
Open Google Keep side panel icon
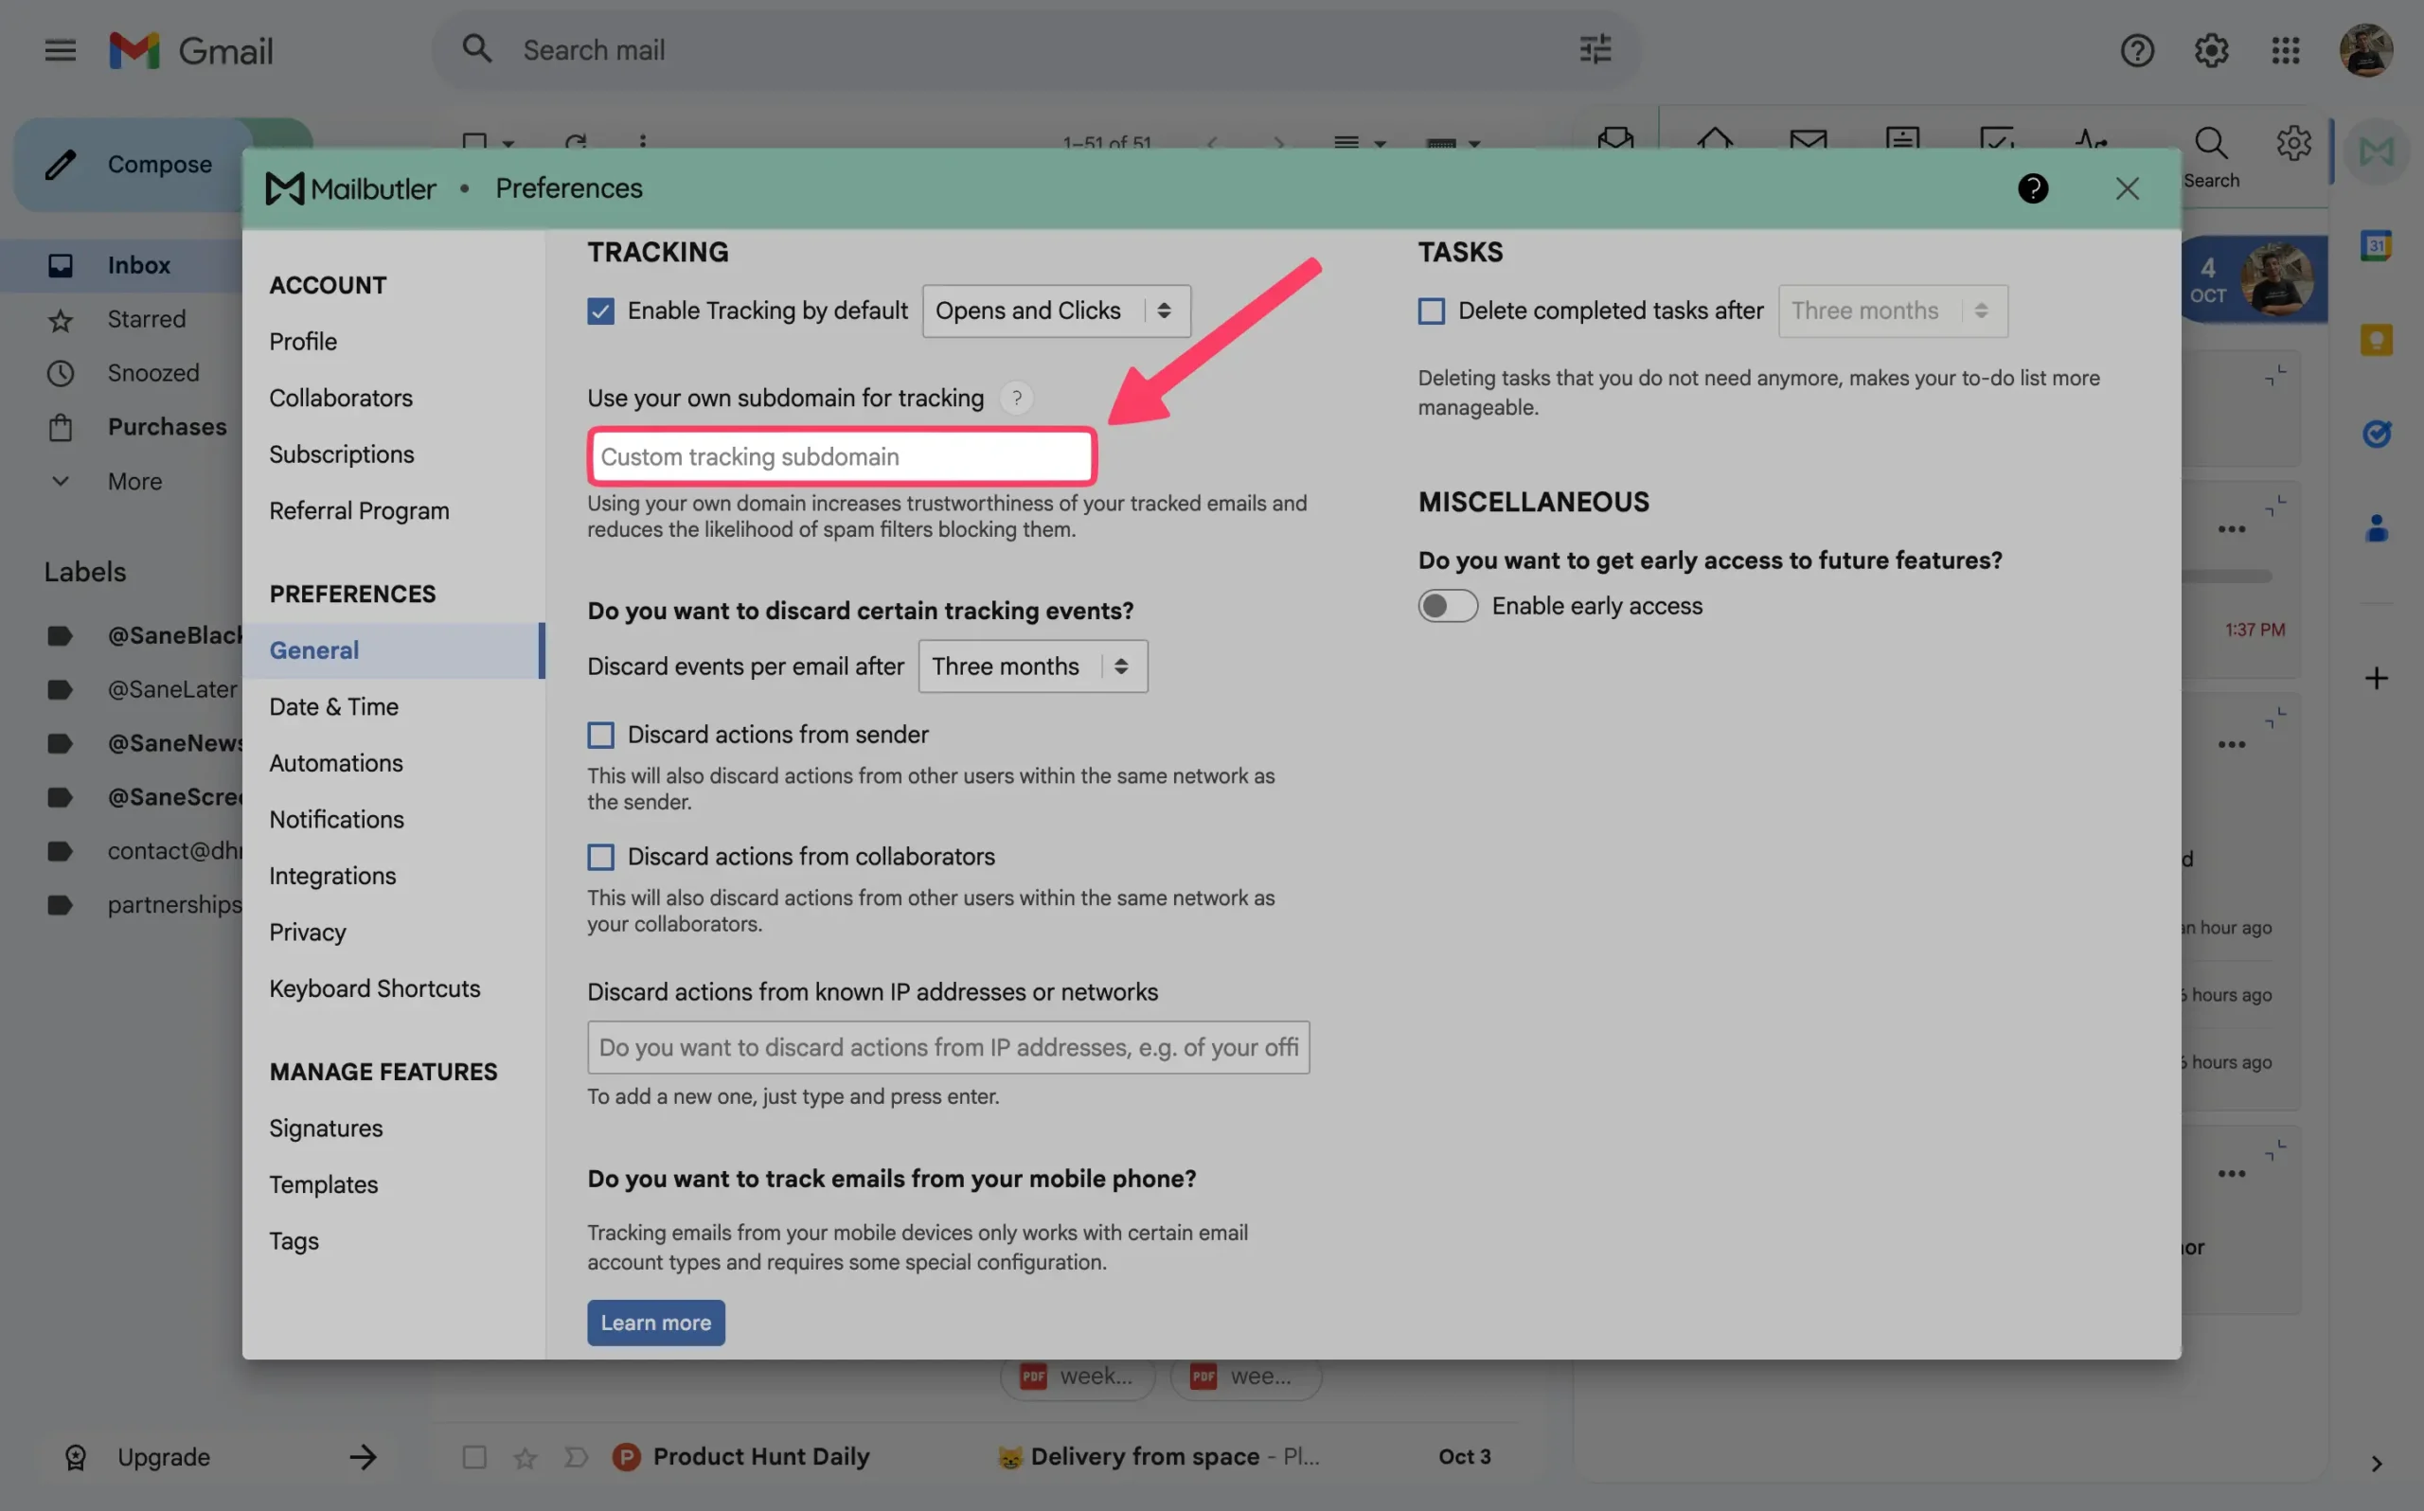click(x=2375, y=340)
